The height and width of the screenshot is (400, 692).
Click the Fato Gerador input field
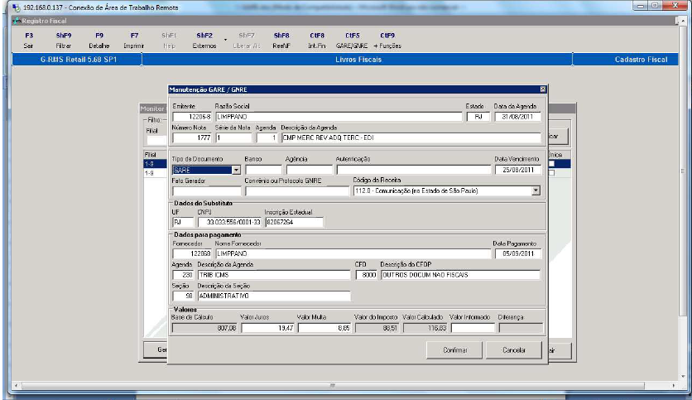point(207,191)
